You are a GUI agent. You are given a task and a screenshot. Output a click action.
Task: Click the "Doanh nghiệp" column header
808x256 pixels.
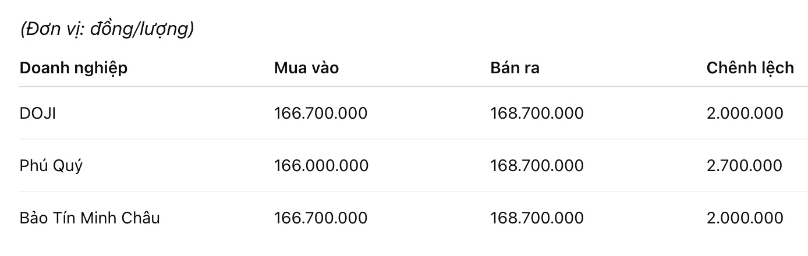tap(73, 68)
